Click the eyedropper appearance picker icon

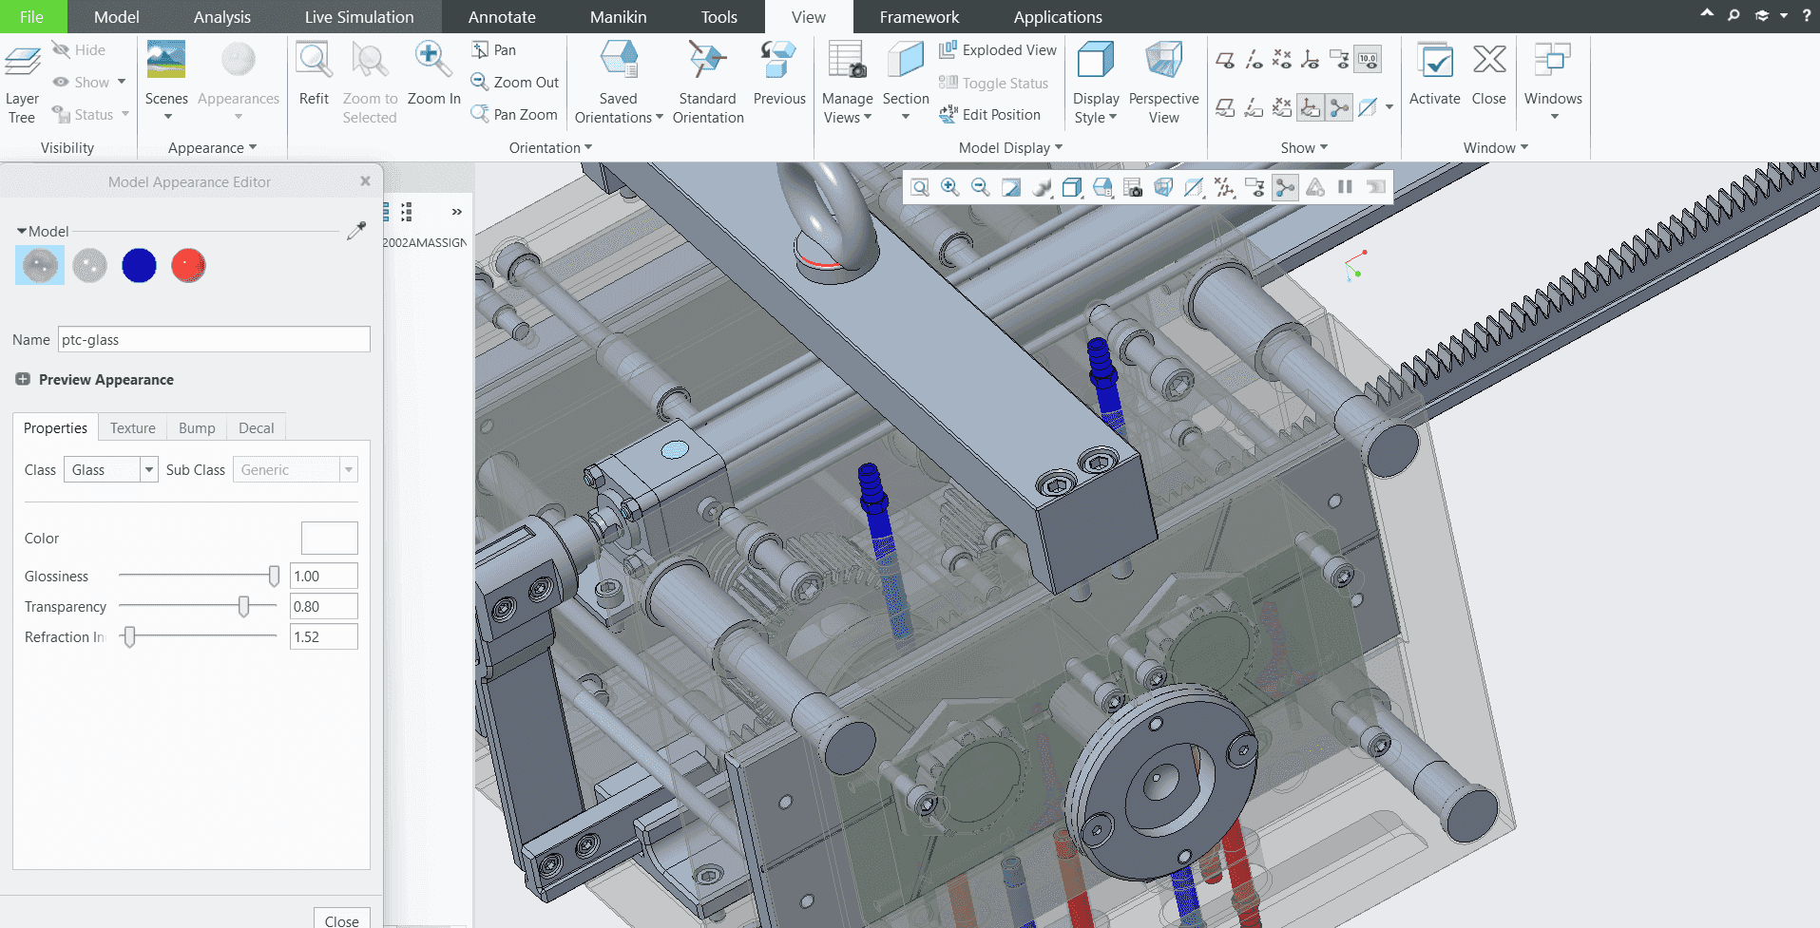356,231
